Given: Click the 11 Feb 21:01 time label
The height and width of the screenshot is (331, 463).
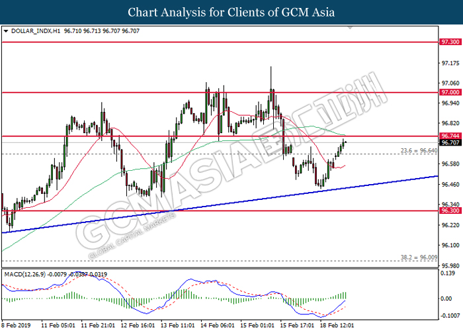Looking at the screenshot, I should point(98,326).
